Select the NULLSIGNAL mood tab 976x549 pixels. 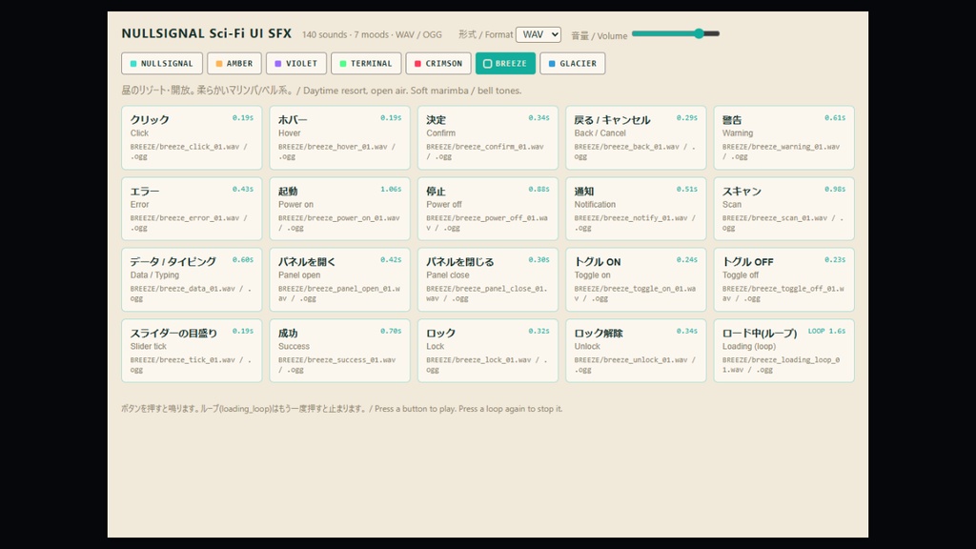[162, 64]
